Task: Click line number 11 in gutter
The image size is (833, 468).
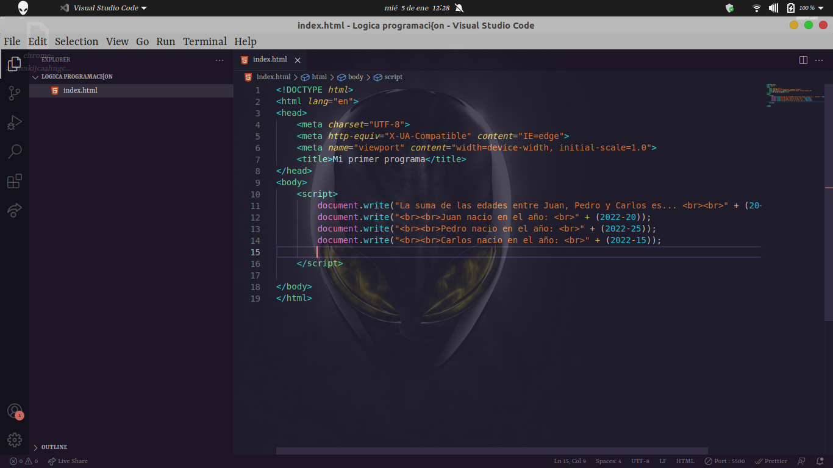Action: click(255, 206)
